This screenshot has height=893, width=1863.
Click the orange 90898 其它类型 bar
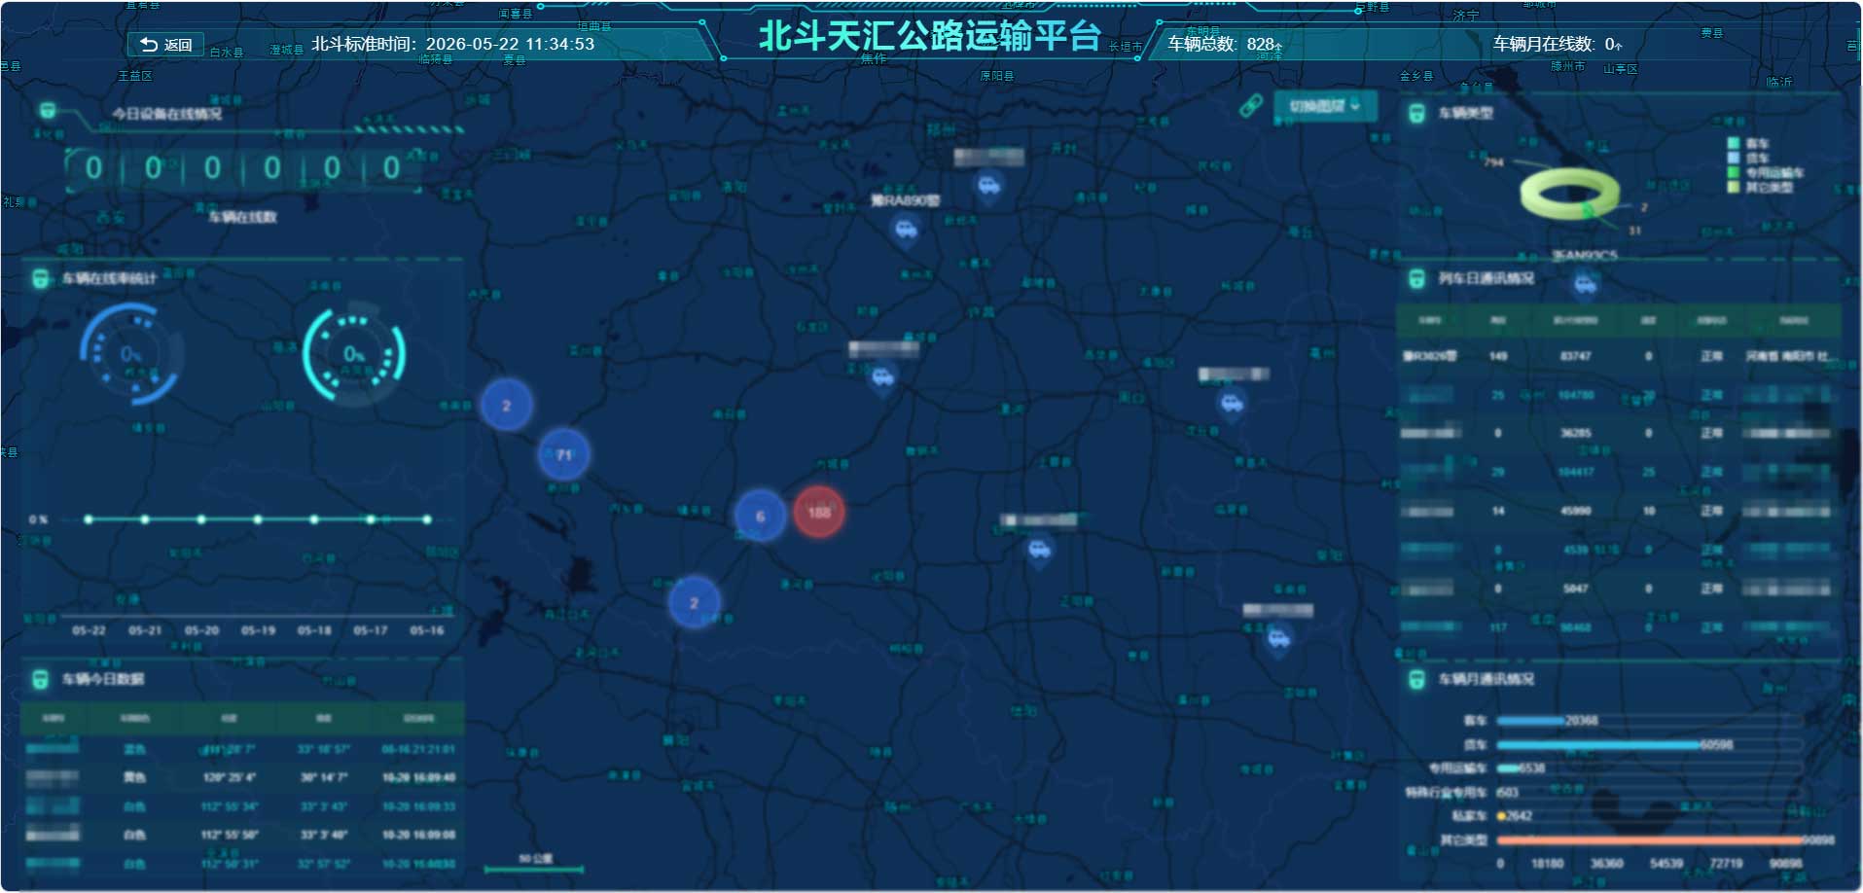pos(1650,840)
